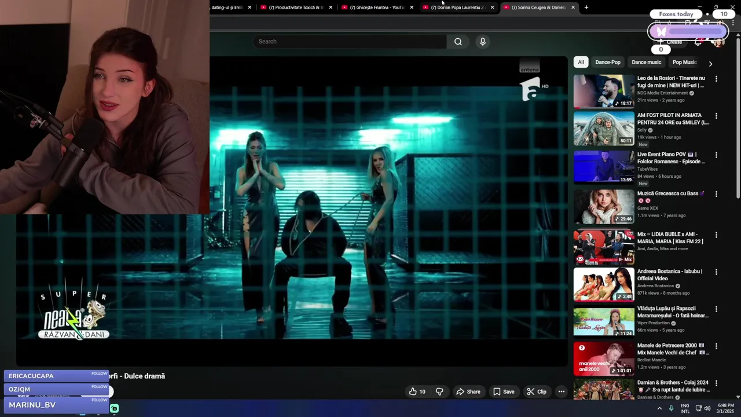The image size is (741, 417).
Task: Open 'Folclor Romanesc - Episode' title link
Action: point(671,158)
